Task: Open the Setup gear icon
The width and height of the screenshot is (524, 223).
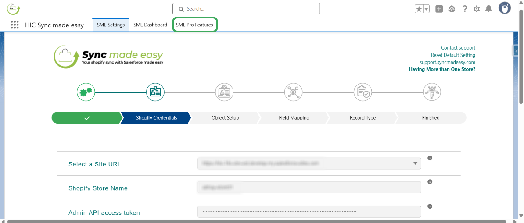Action: 477,9
